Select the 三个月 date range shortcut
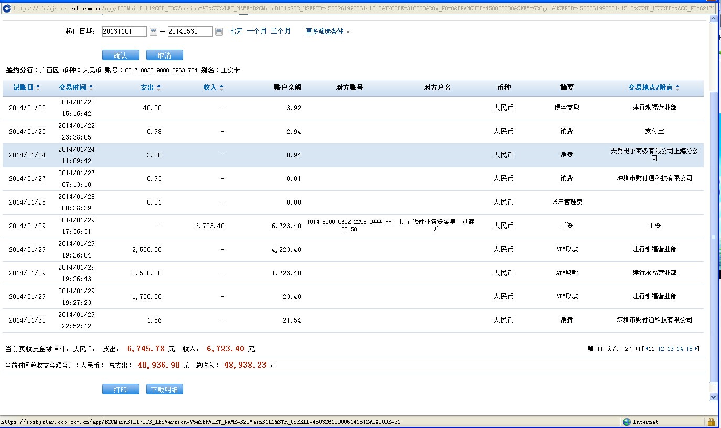This screenshot has width=721, height=428. pos(280,31)
